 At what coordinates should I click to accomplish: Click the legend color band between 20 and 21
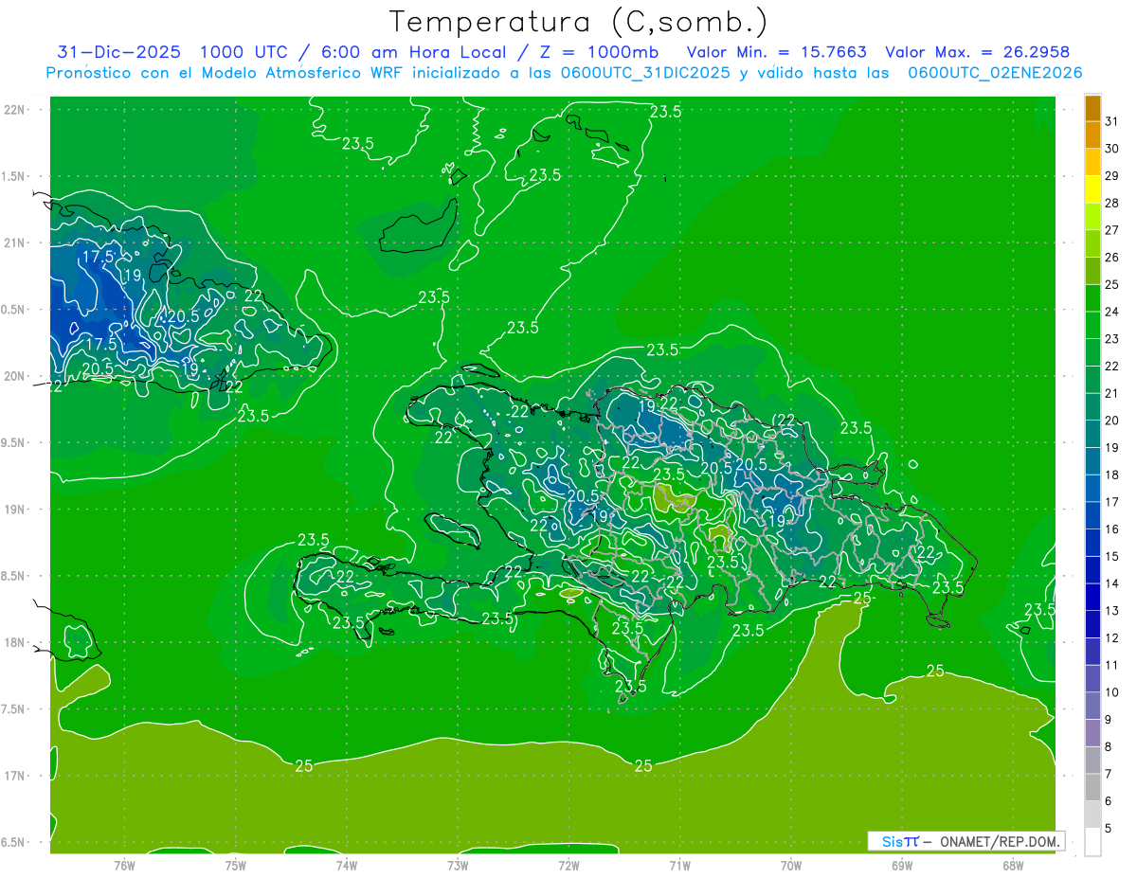pyautogui.click(x=1092, y=408)
